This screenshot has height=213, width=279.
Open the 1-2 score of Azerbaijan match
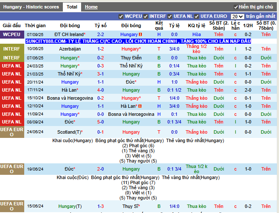[101, 49]
